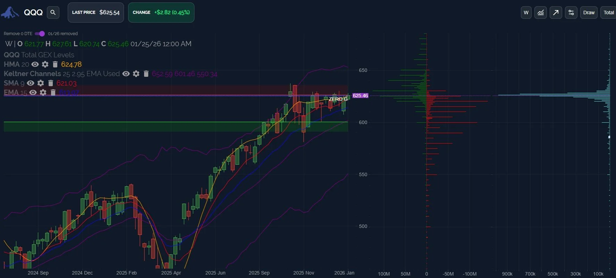Click the 100k volume axis label
This screenshot has height=278, width=616.
(598, 274)
